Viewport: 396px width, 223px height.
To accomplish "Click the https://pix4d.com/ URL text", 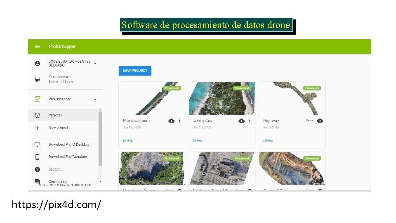I will 57,204.
